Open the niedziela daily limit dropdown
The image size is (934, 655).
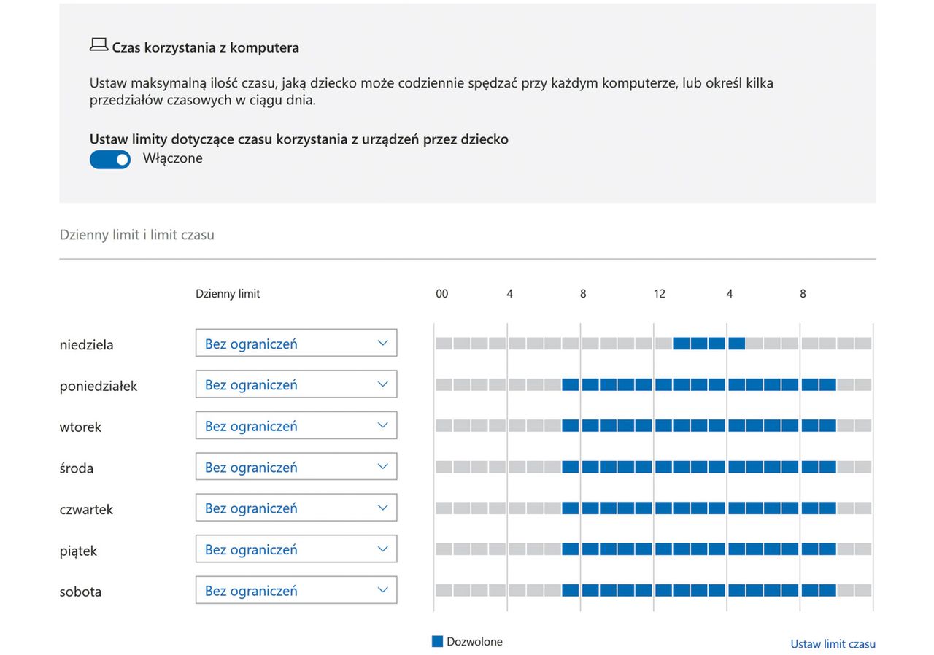click(296, 343)
